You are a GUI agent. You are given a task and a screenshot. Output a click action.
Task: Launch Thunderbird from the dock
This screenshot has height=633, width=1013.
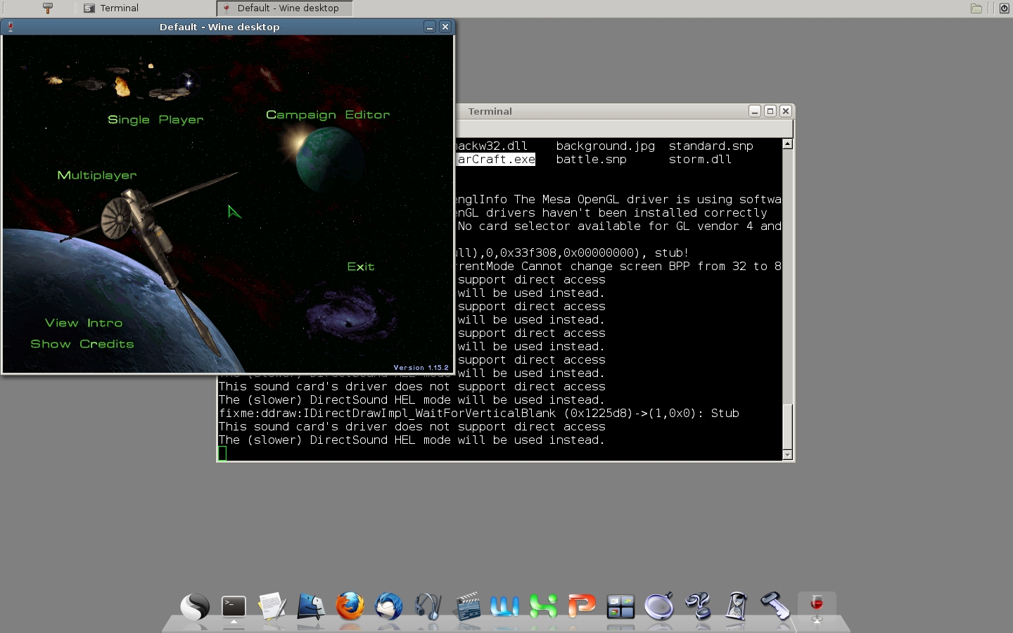point(388,606)
